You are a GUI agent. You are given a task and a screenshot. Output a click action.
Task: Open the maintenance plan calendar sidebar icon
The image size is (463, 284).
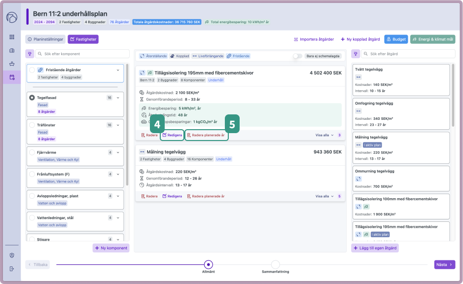click(12, 77)
